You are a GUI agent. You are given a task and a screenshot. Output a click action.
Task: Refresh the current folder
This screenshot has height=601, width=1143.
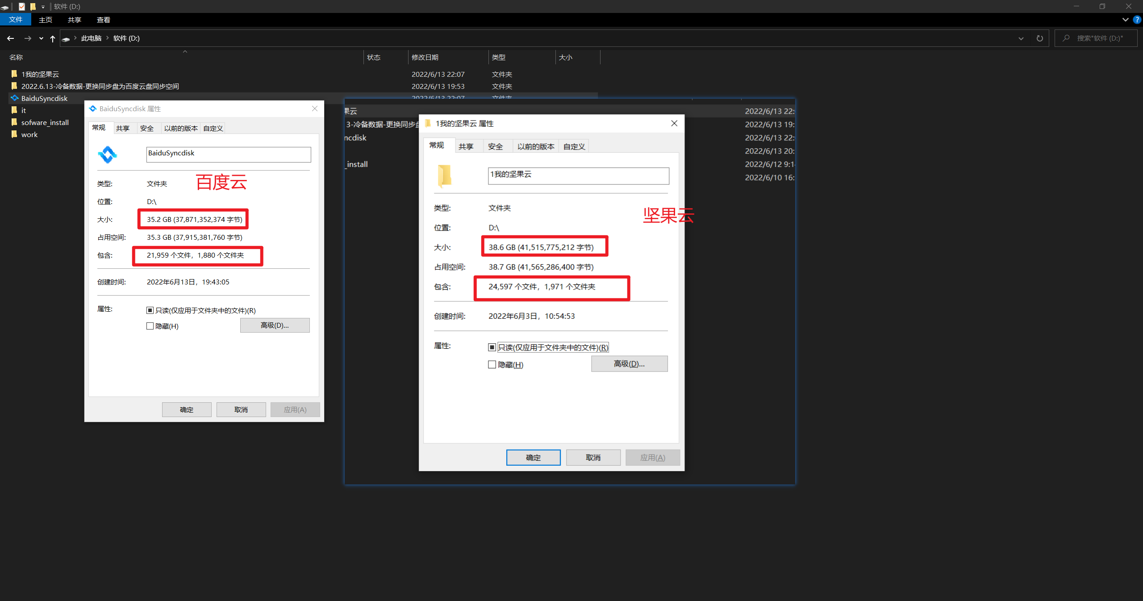click(1040, 38)
